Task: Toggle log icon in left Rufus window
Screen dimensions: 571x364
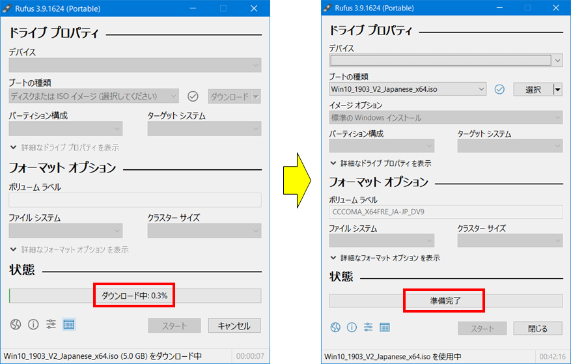Action: (x=69, y=324)
